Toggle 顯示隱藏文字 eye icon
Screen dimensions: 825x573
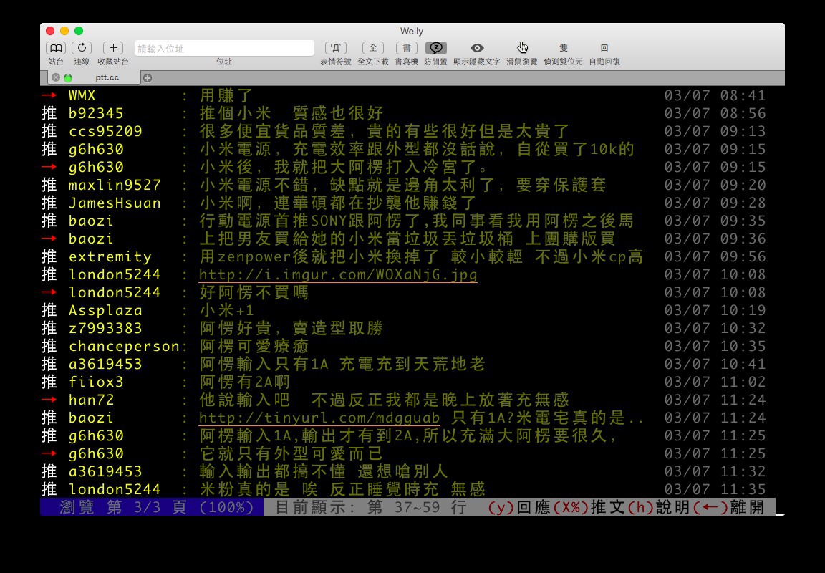(477, 48)
